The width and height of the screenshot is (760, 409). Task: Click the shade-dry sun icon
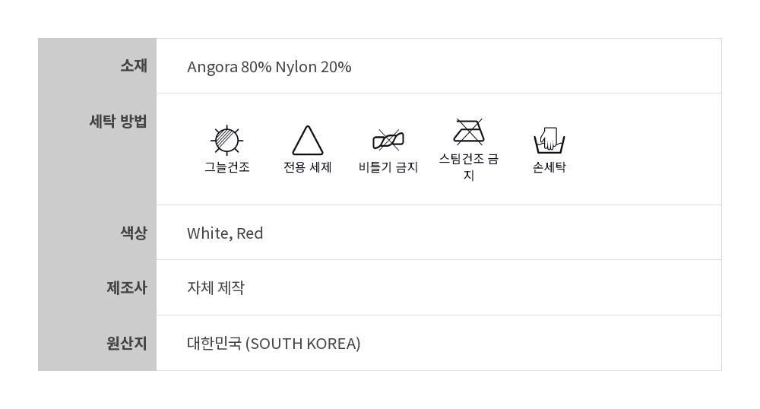point(226,140)
